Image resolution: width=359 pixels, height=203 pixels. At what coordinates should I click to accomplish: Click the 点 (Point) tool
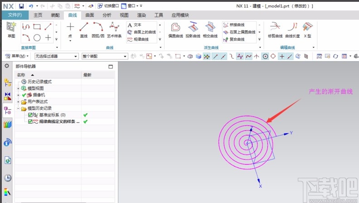coord(70,30)
